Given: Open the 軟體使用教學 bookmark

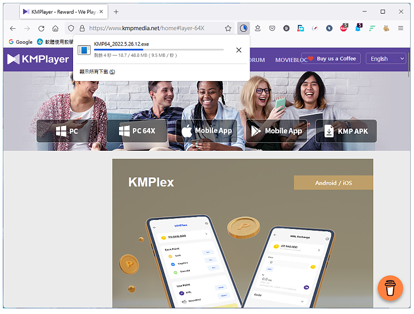Looking at the screenshot, I should click(x=55, y=42).
